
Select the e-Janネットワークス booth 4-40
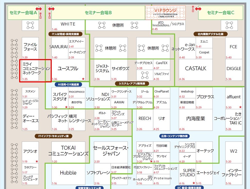click(187, 48)
